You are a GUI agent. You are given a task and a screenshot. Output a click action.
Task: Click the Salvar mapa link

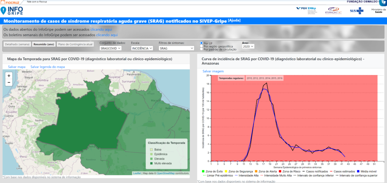tap(17, 67)
